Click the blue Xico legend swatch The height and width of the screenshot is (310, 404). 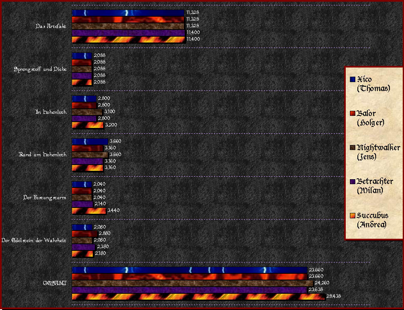[353, 79]
